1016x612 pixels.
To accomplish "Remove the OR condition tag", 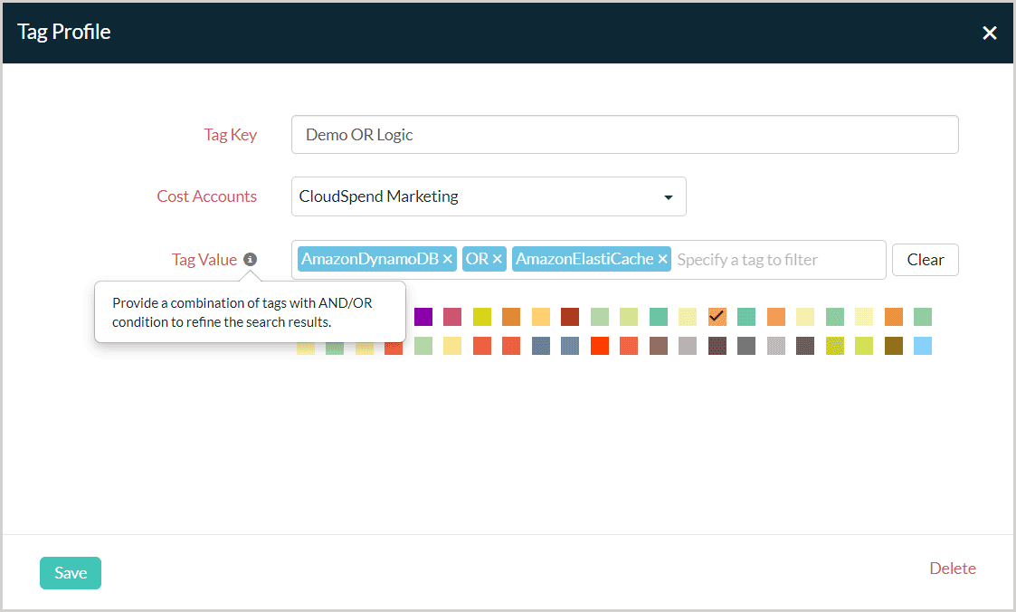I will 498,260.
